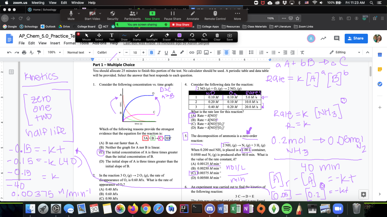
Task: Pick the Select annotation tool
Action: click(99, 37)
